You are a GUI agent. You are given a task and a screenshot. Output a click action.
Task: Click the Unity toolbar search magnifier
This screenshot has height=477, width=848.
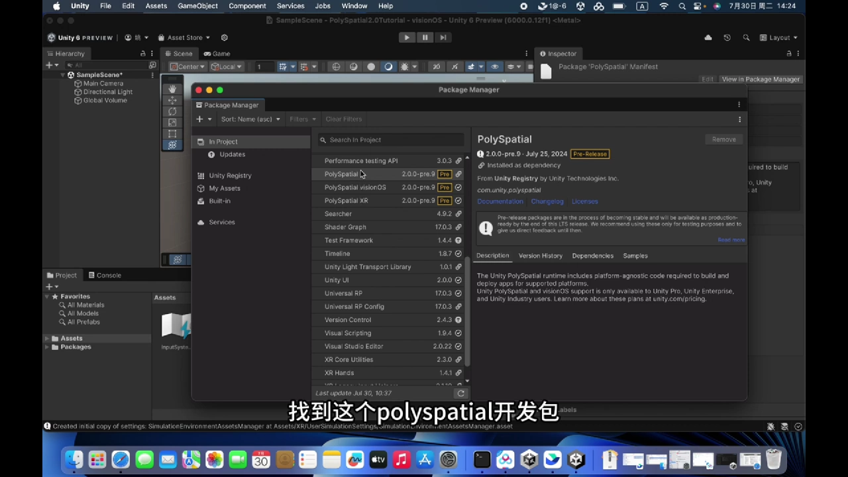746,38
